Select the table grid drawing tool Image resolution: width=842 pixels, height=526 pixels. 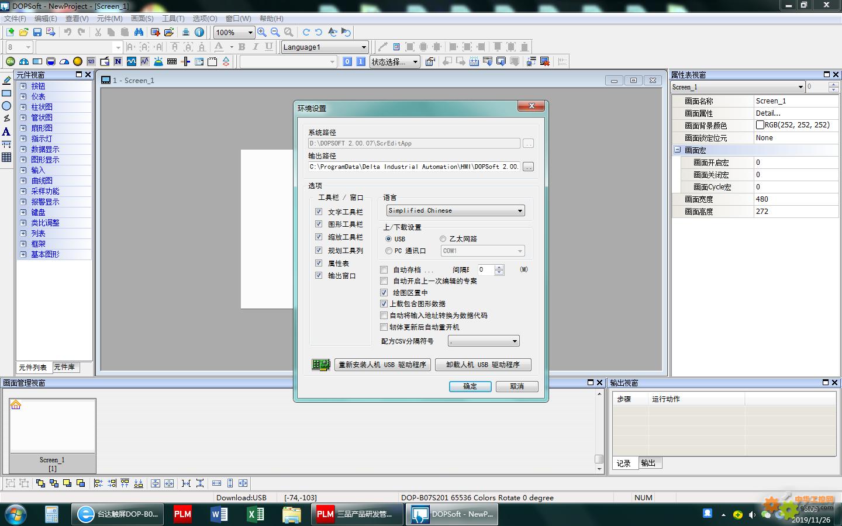[6, 157]
